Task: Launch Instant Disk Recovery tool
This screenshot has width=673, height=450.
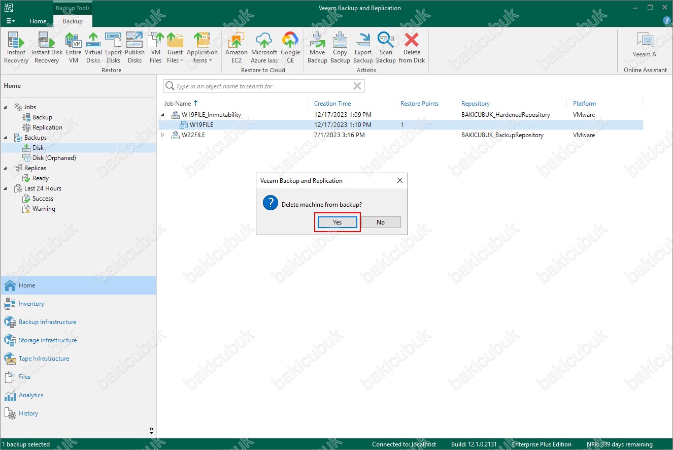Action: 47,48
